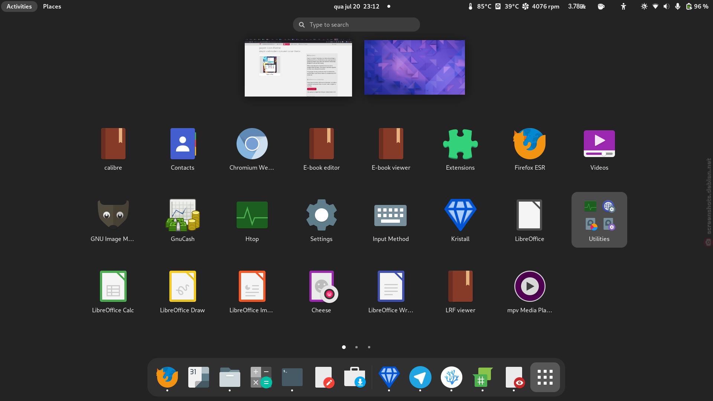Switch to Kristall in the dock

[x=389, y=377]
